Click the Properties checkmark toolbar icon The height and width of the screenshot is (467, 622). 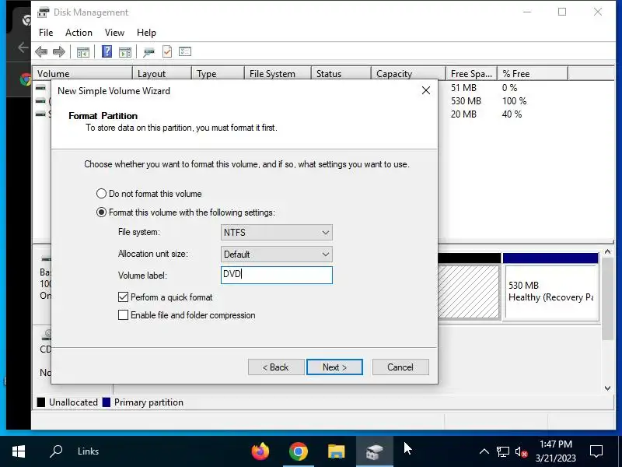click(167, 51)
